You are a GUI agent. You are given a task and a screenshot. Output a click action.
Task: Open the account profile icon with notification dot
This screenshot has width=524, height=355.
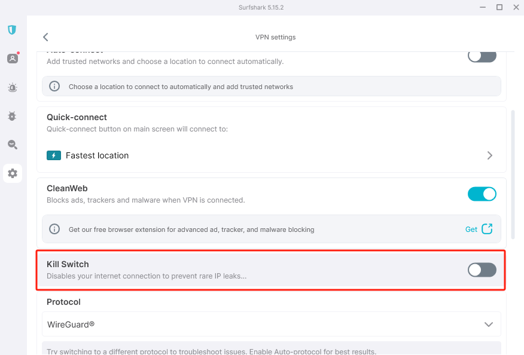tap(13, 59)
